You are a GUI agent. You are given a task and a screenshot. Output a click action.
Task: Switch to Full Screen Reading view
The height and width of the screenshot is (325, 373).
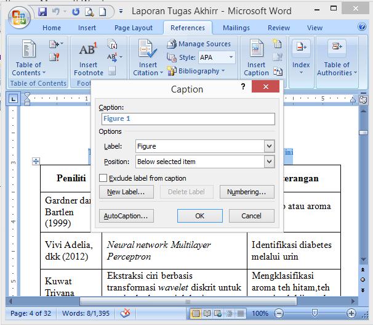coord(207,313)
